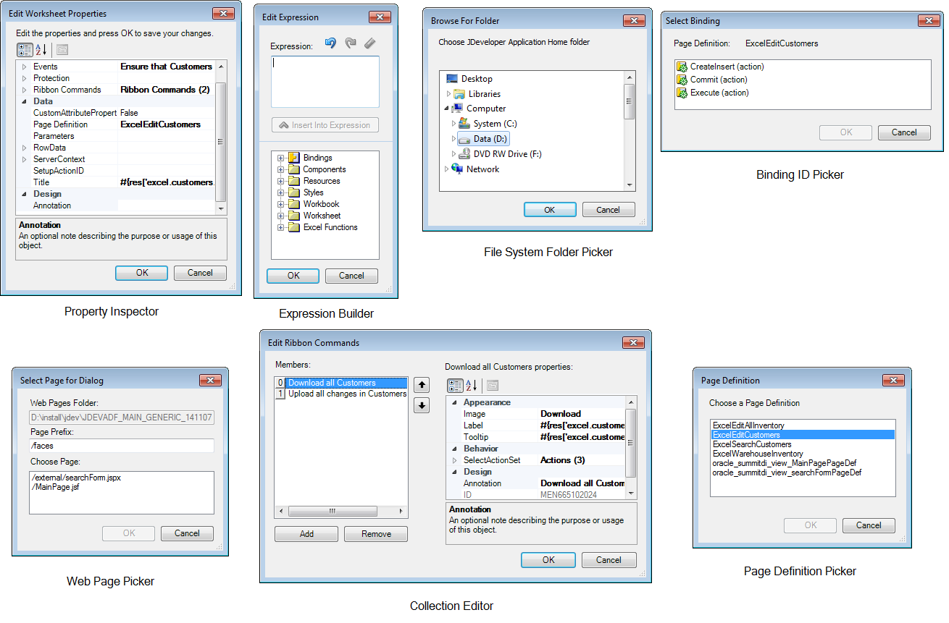Click Property Pages icon in Edit Worksheet Properties
The width and height of the screenshot is (949, 623).
62,49
